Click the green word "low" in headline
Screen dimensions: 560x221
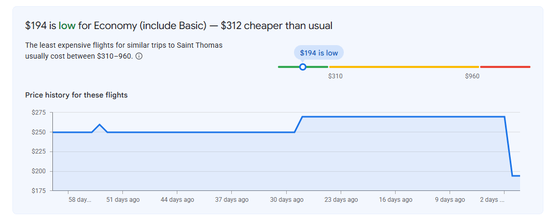(x=67, y=26)
